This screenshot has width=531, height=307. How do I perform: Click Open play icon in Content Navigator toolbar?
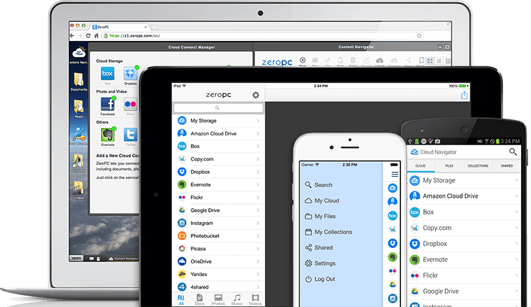[x=303, y=60]
